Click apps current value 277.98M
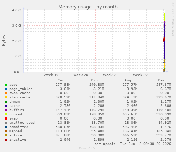Viewport: 176px width, 152px height. [63, 85]
